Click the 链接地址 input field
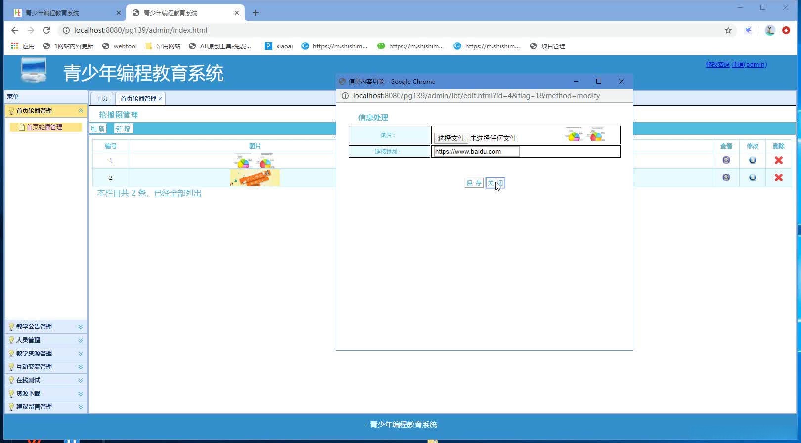 pyautogui.click(x=477, y=152)
